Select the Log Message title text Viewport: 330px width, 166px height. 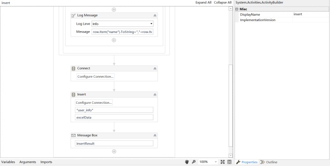[87, 16]
